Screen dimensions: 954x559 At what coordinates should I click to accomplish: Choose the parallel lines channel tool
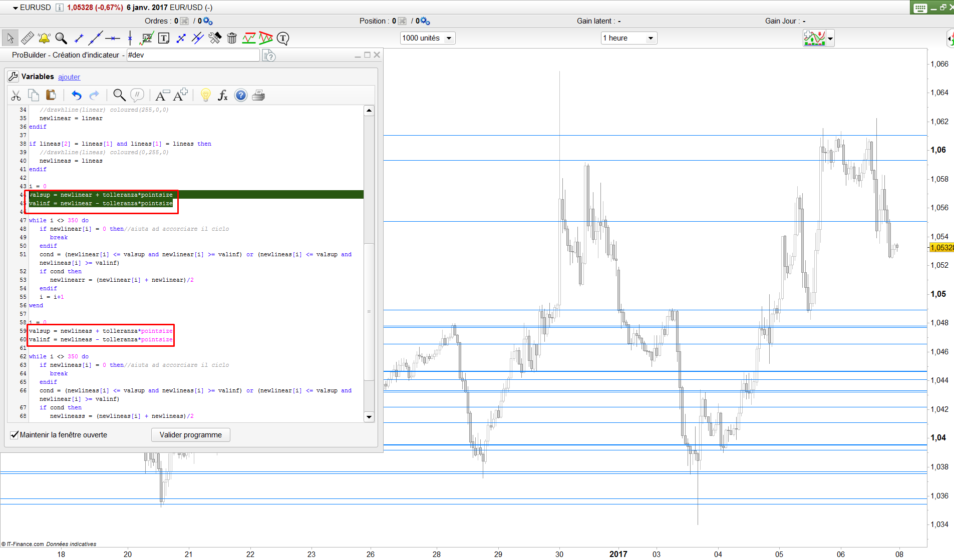[x=198, y=38]
